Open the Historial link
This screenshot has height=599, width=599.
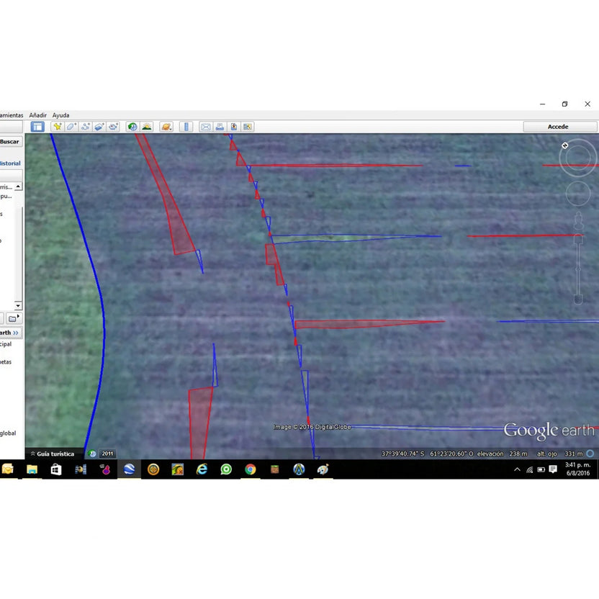tap(10, 163)
